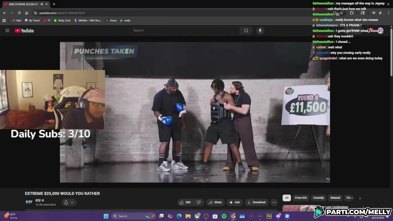Open Roblox from the taskbar
Screen dimensions: 393x221
pyautogui.click(x=287, y=216)
